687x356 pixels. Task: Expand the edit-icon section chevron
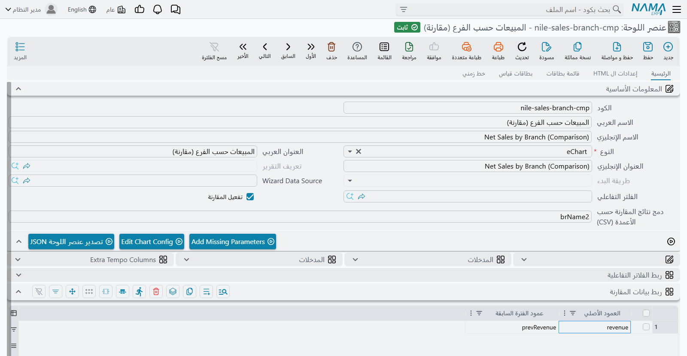click(x=524, y=259)
